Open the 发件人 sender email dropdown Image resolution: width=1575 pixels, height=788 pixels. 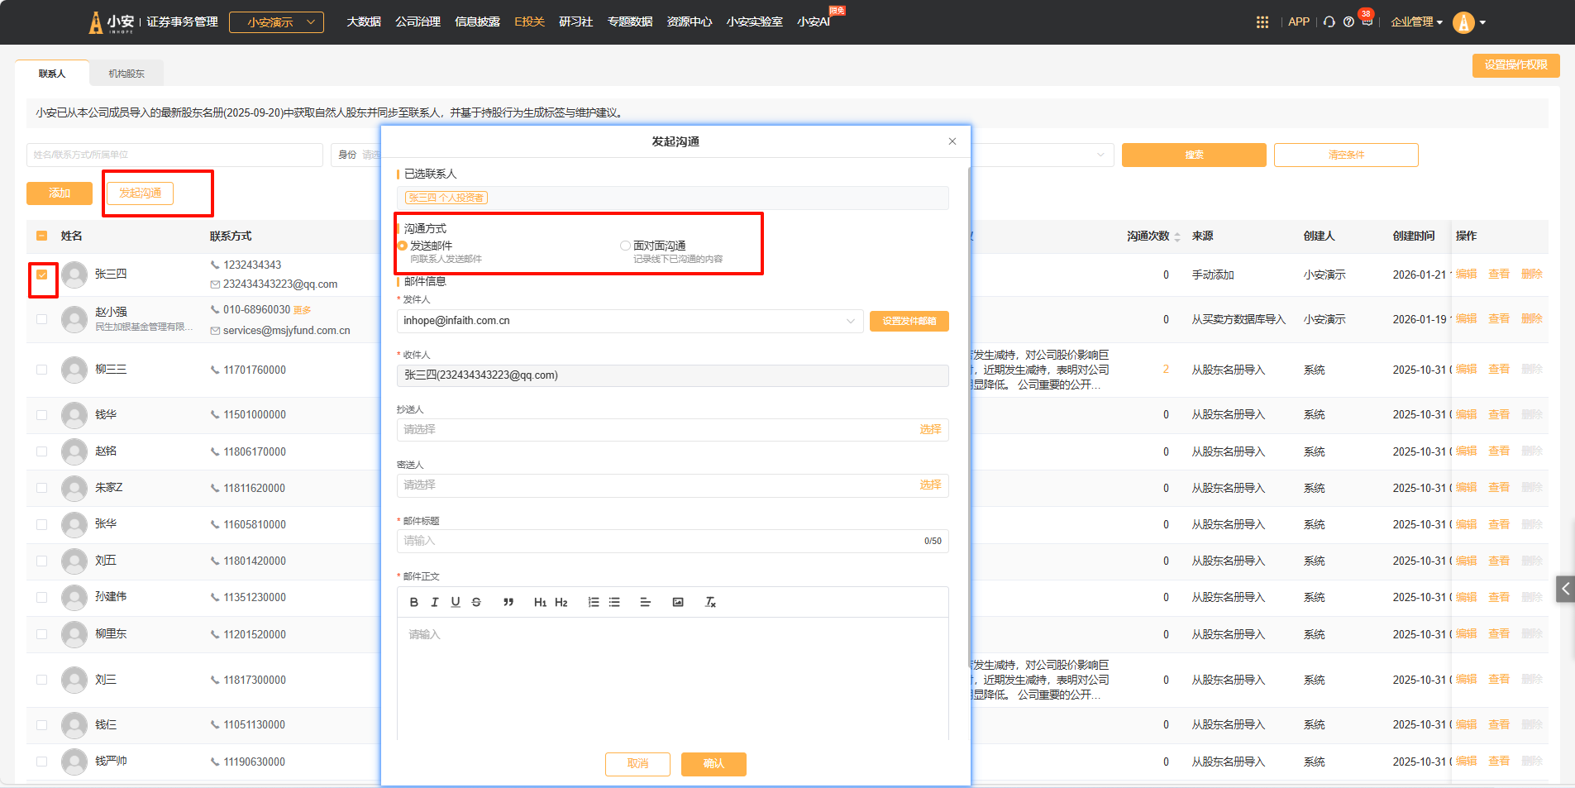pyautogui.click(x=630, y=321)
